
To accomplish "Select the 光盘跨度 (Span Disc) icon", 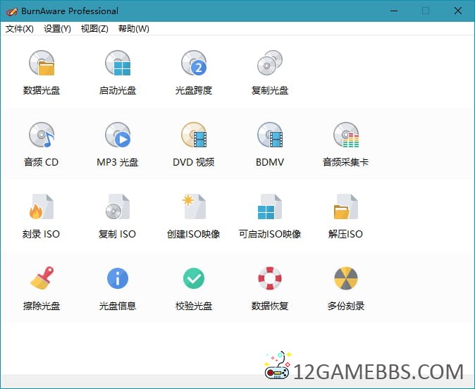I will coord(194,64).
